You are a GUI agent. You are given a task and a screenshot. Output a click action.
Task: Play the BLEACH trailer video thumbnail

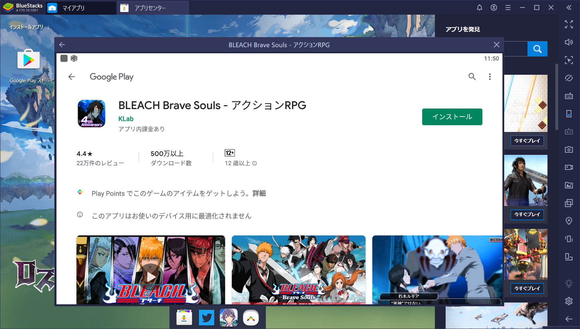coord(151,270)
